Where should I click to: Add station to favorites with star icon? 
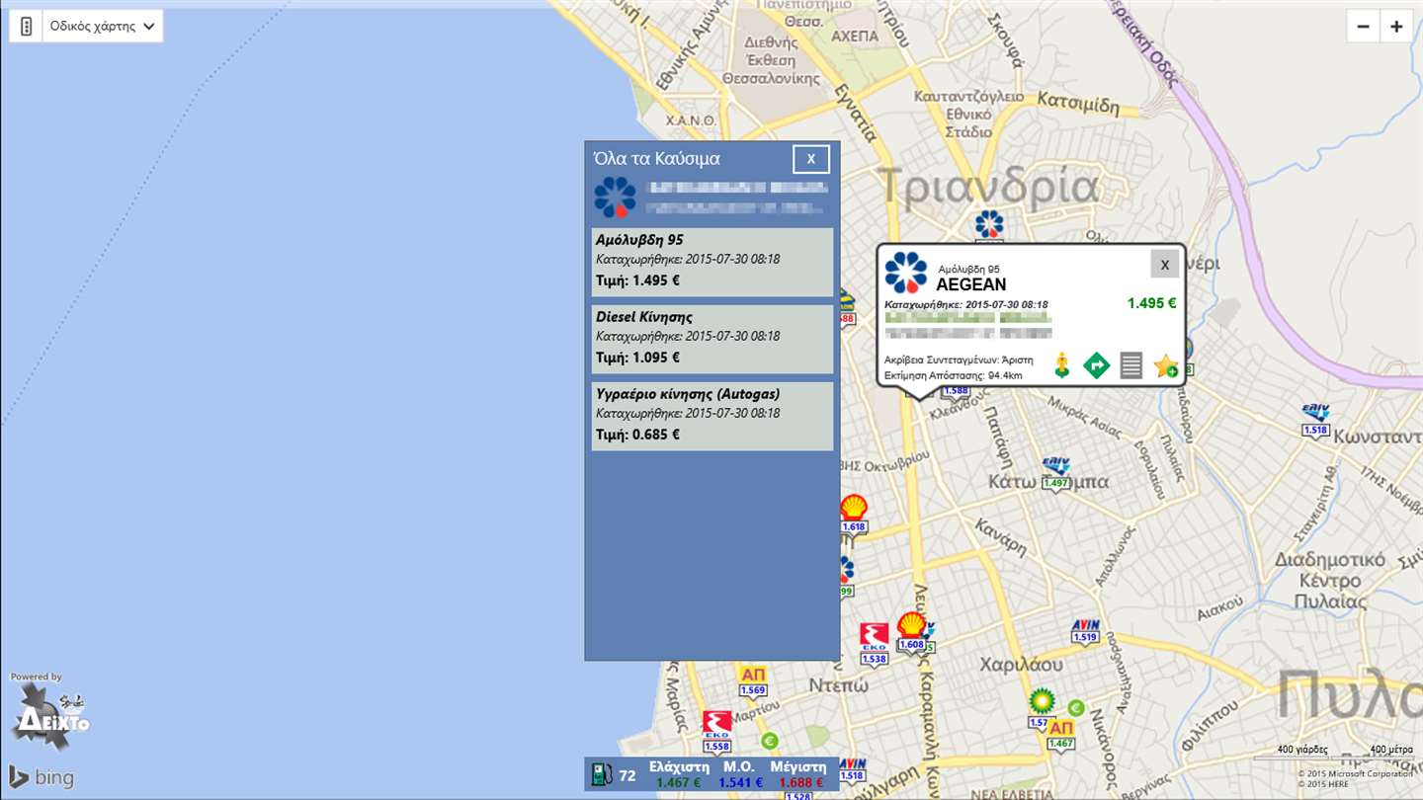(x=1166, y=365)
